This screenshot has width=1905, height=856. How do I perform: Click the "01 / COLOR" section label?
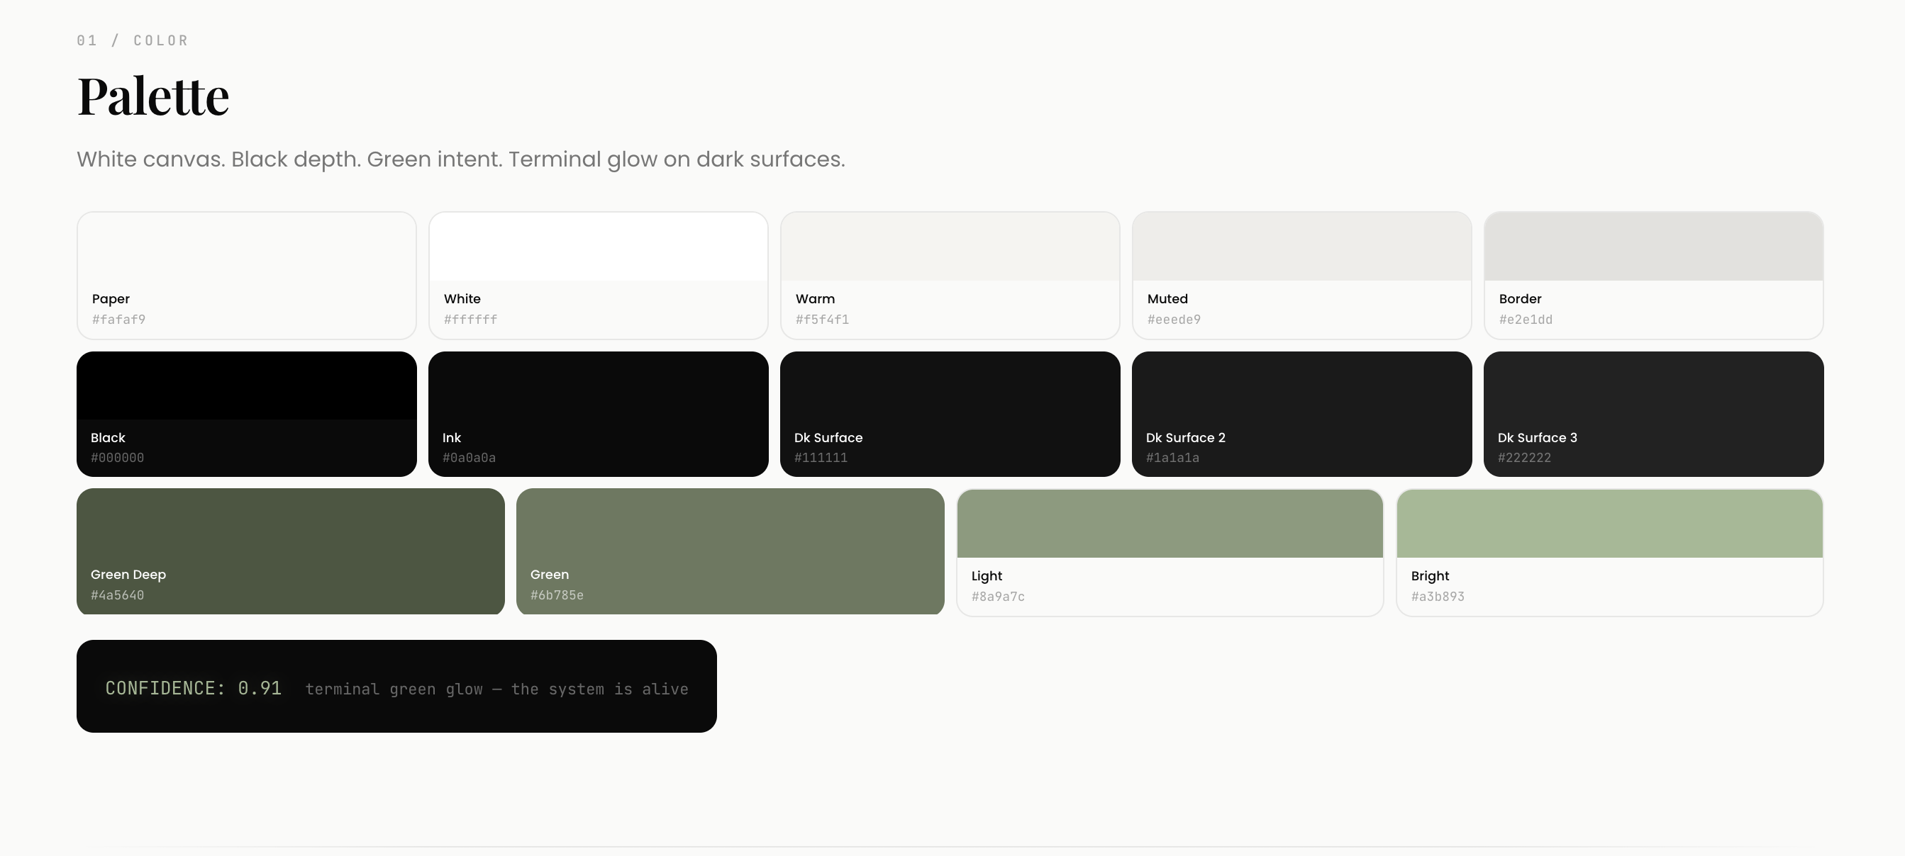coord(133,40)
